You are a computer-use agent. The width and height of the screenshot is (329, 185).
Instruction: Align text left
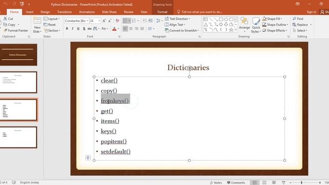coord(125,29)
